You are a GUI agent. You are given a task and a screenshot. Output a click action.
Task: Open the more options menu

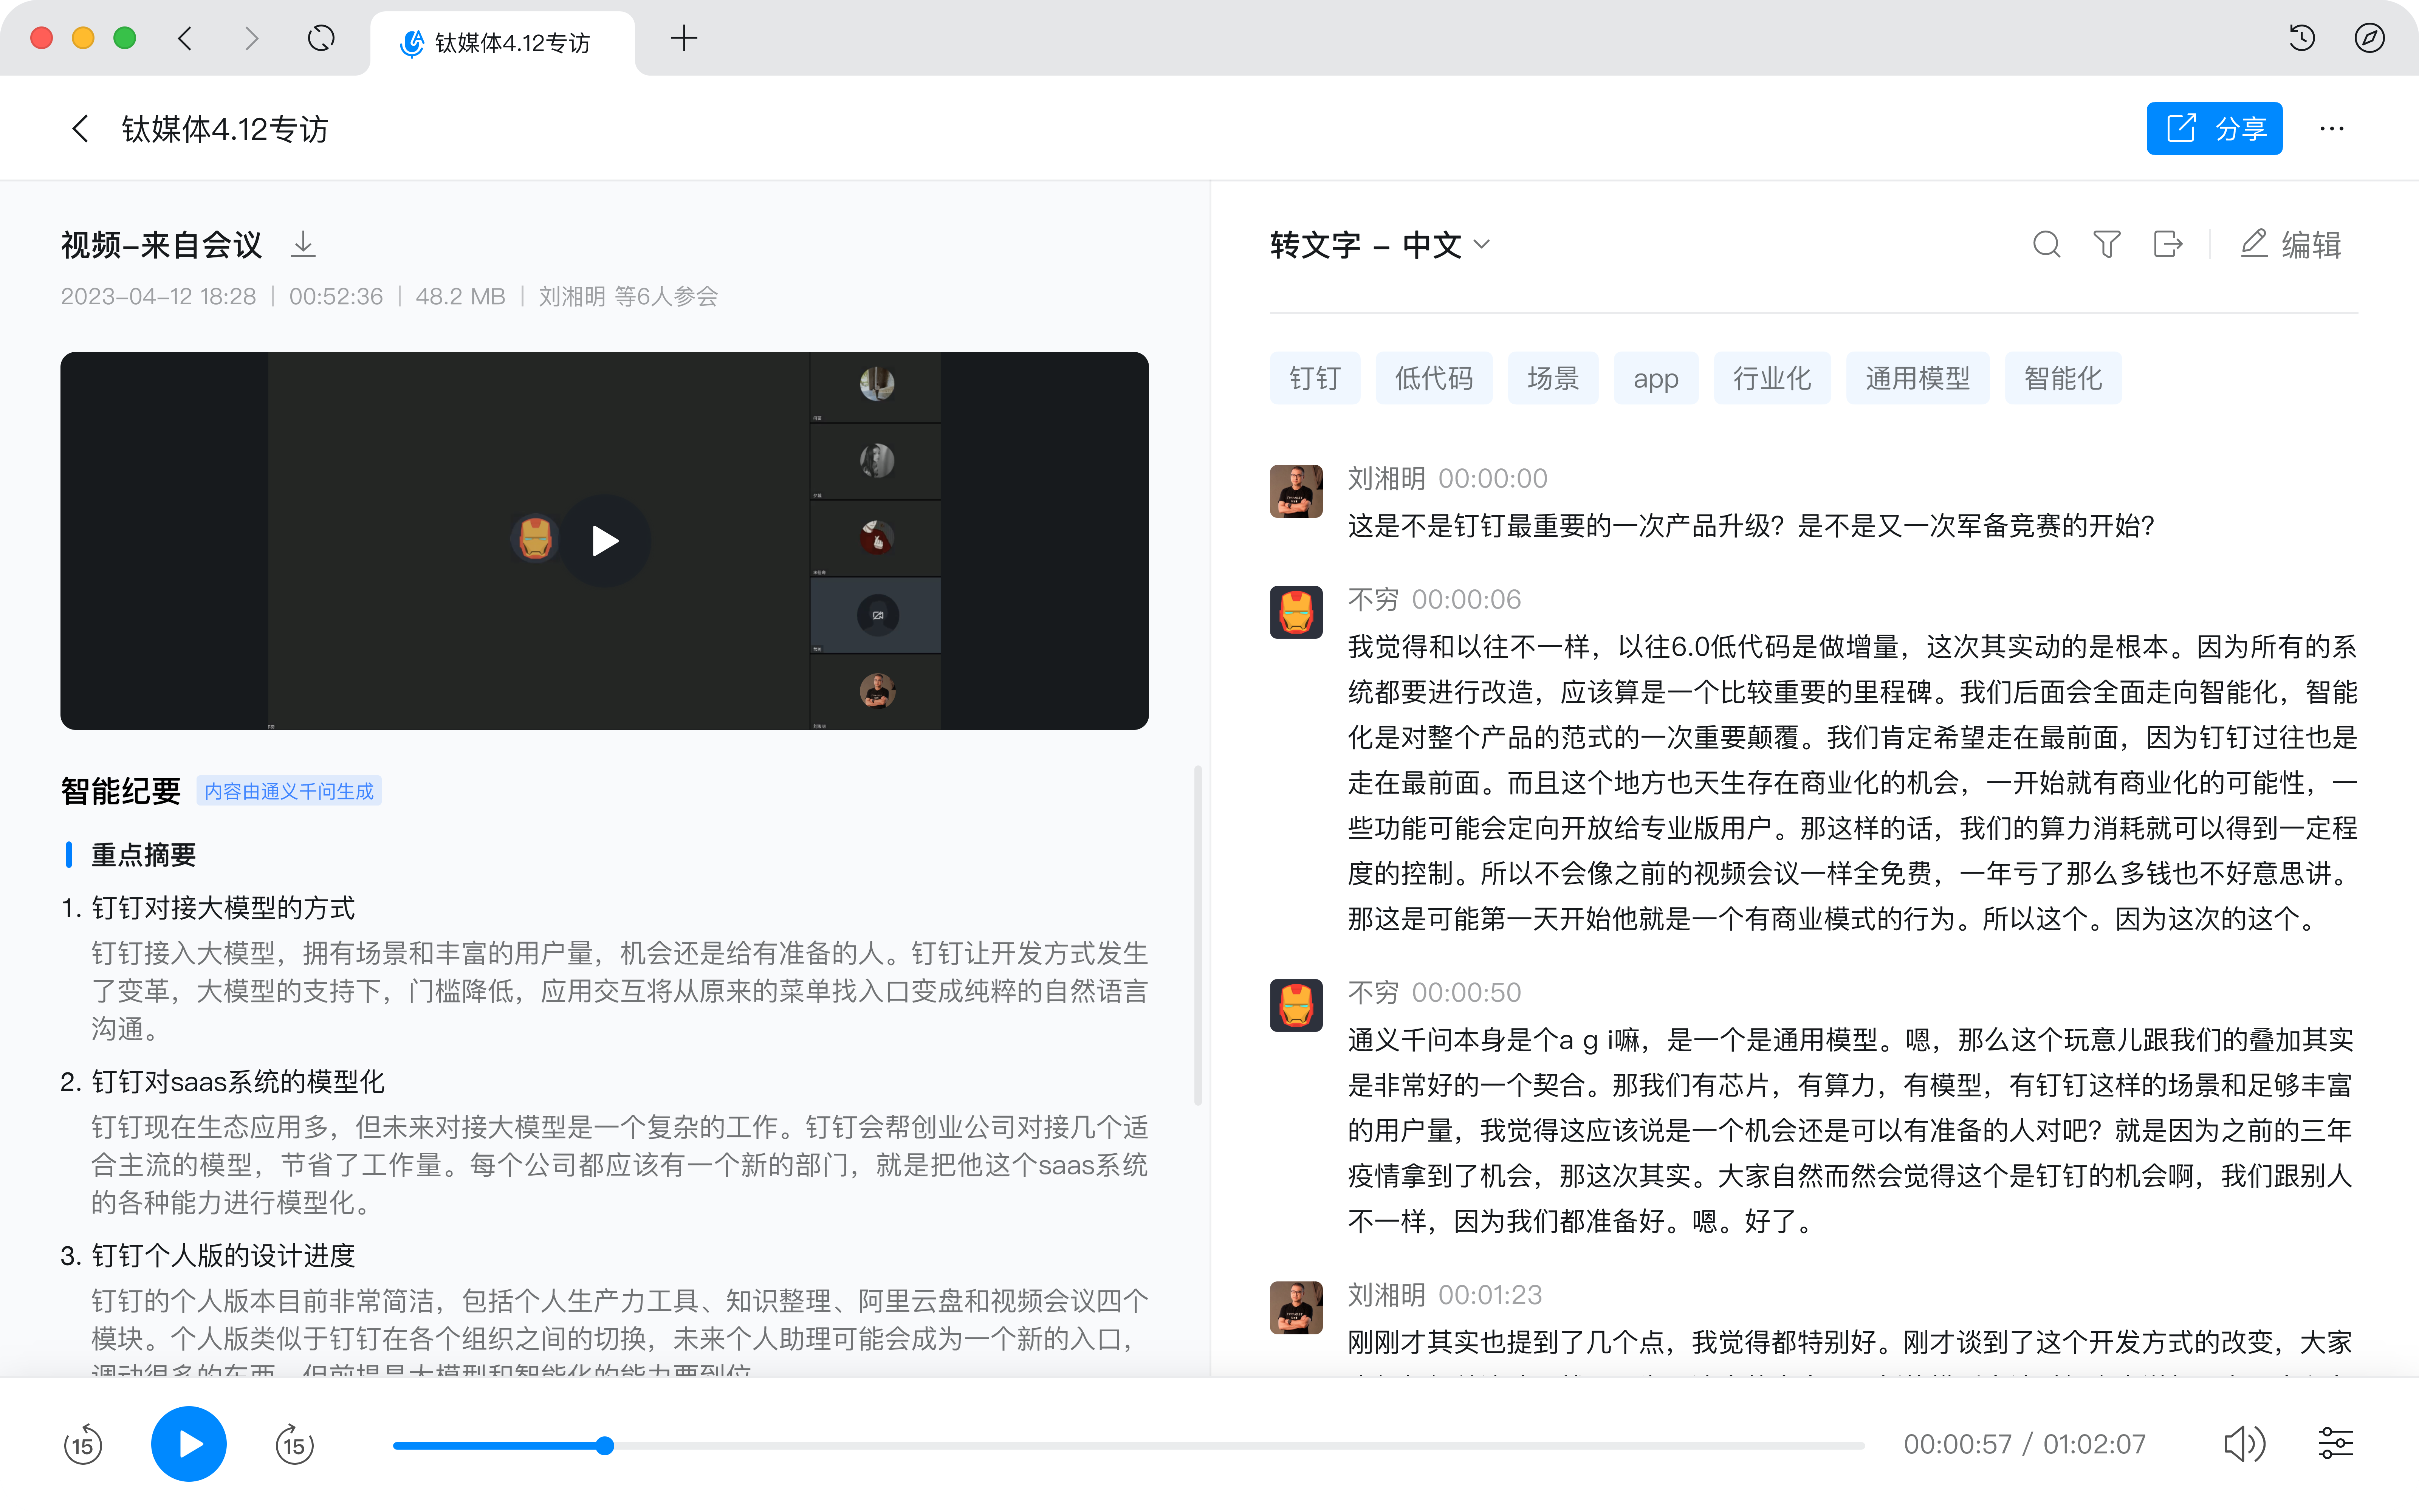[x=2332, y=128]
